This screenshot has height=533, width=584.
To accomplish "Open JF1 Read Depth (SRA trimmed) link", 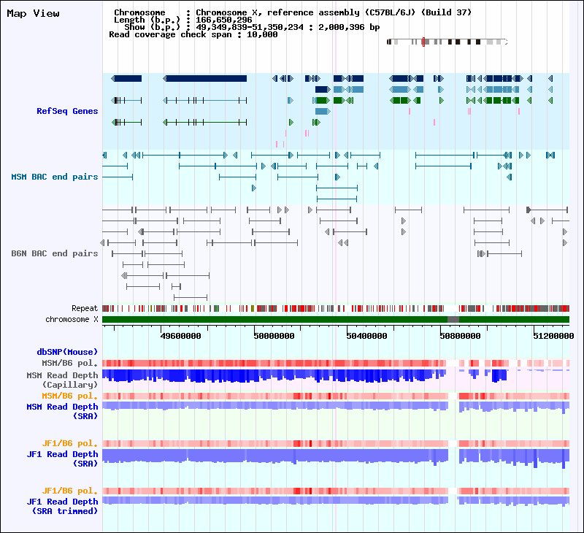I will [x=62, y=506].
